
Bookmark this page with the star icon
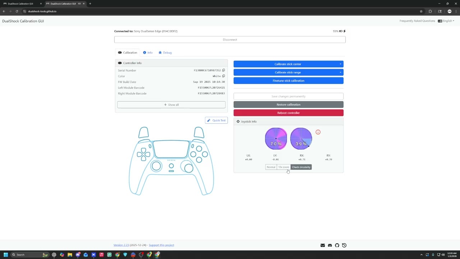[x=421, y=11]
